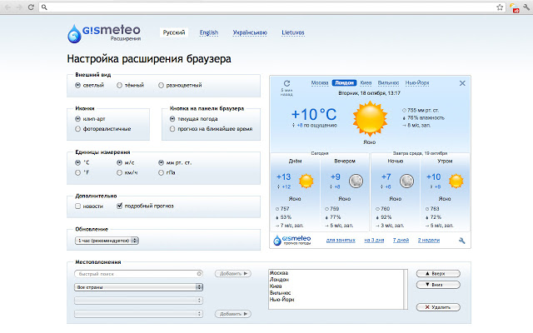The width and height of the screenshot is (533, 333).
Task: Click the Быстрый поиск location search field
Action: click(138, 273)
